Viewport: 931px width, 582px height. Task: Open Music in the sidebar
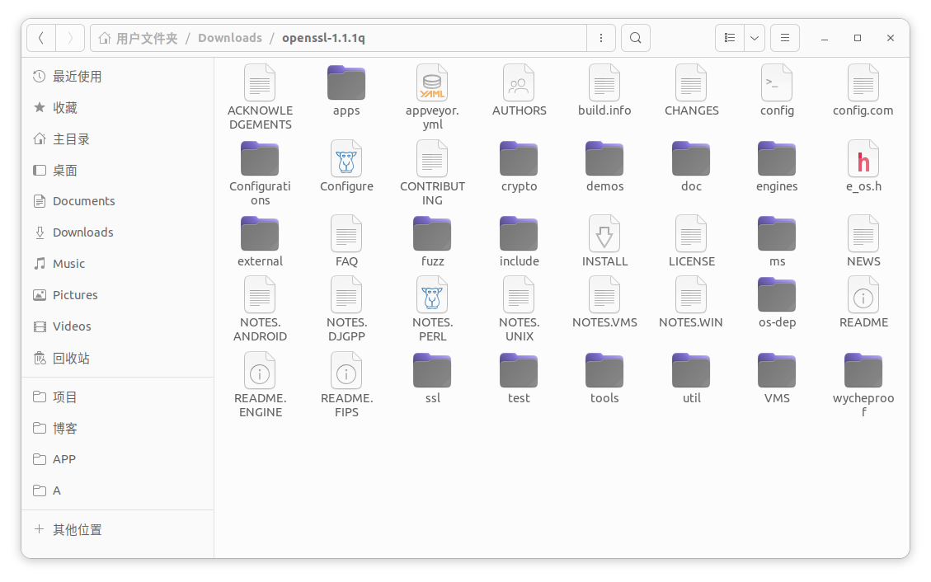[118, 264]
